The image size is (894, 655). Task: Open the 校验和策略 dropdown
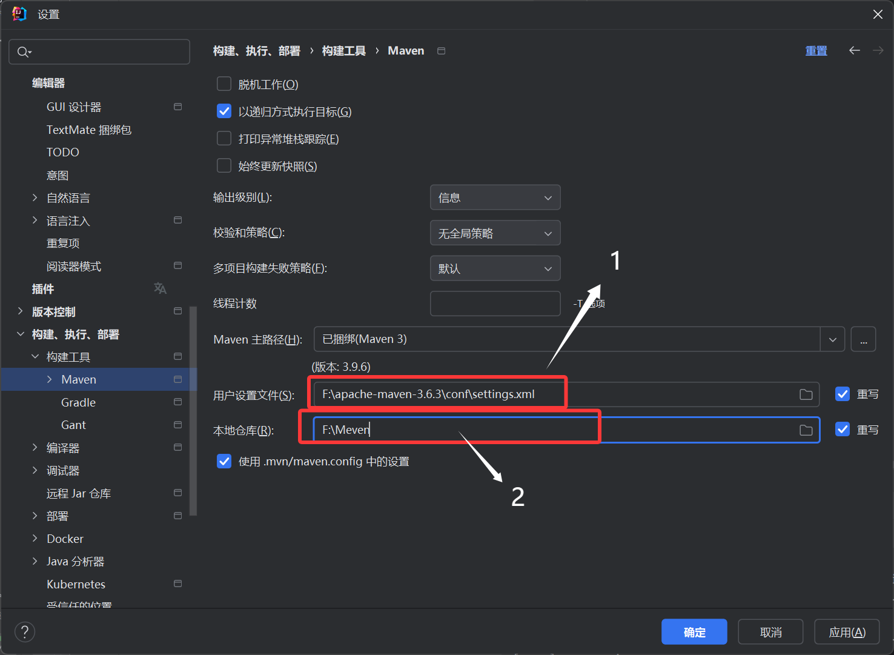coord(495,233)
